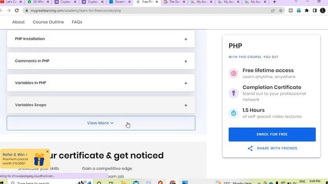Click the Variables Scope heading
The image size is (328, 184).
click(31, 105)
